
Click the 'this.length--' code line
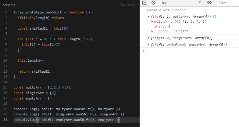coord(30,60)
